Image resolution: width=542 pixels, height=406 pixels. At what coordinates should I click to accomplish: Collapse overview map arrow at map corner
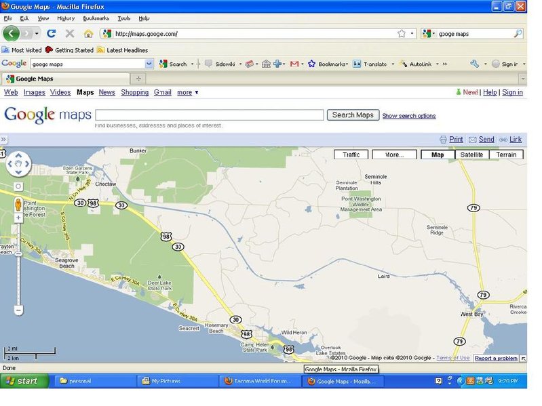523,359
